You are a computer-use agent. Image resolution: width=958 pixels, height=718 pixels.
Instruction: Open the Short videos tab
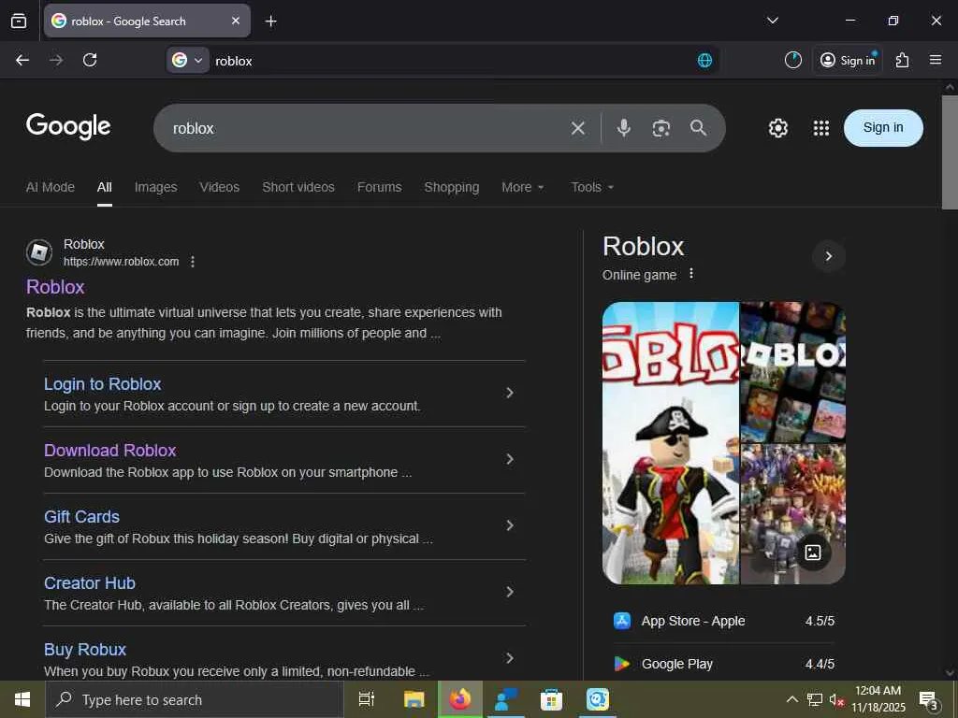point(298,187)
